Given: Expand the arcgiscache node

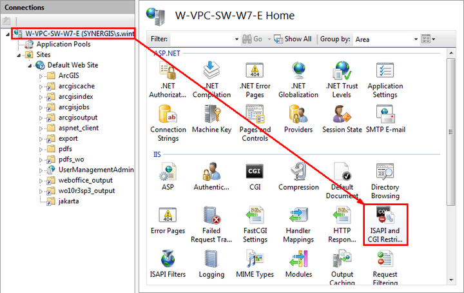Looking at the screenshot, I should (41, 87).
